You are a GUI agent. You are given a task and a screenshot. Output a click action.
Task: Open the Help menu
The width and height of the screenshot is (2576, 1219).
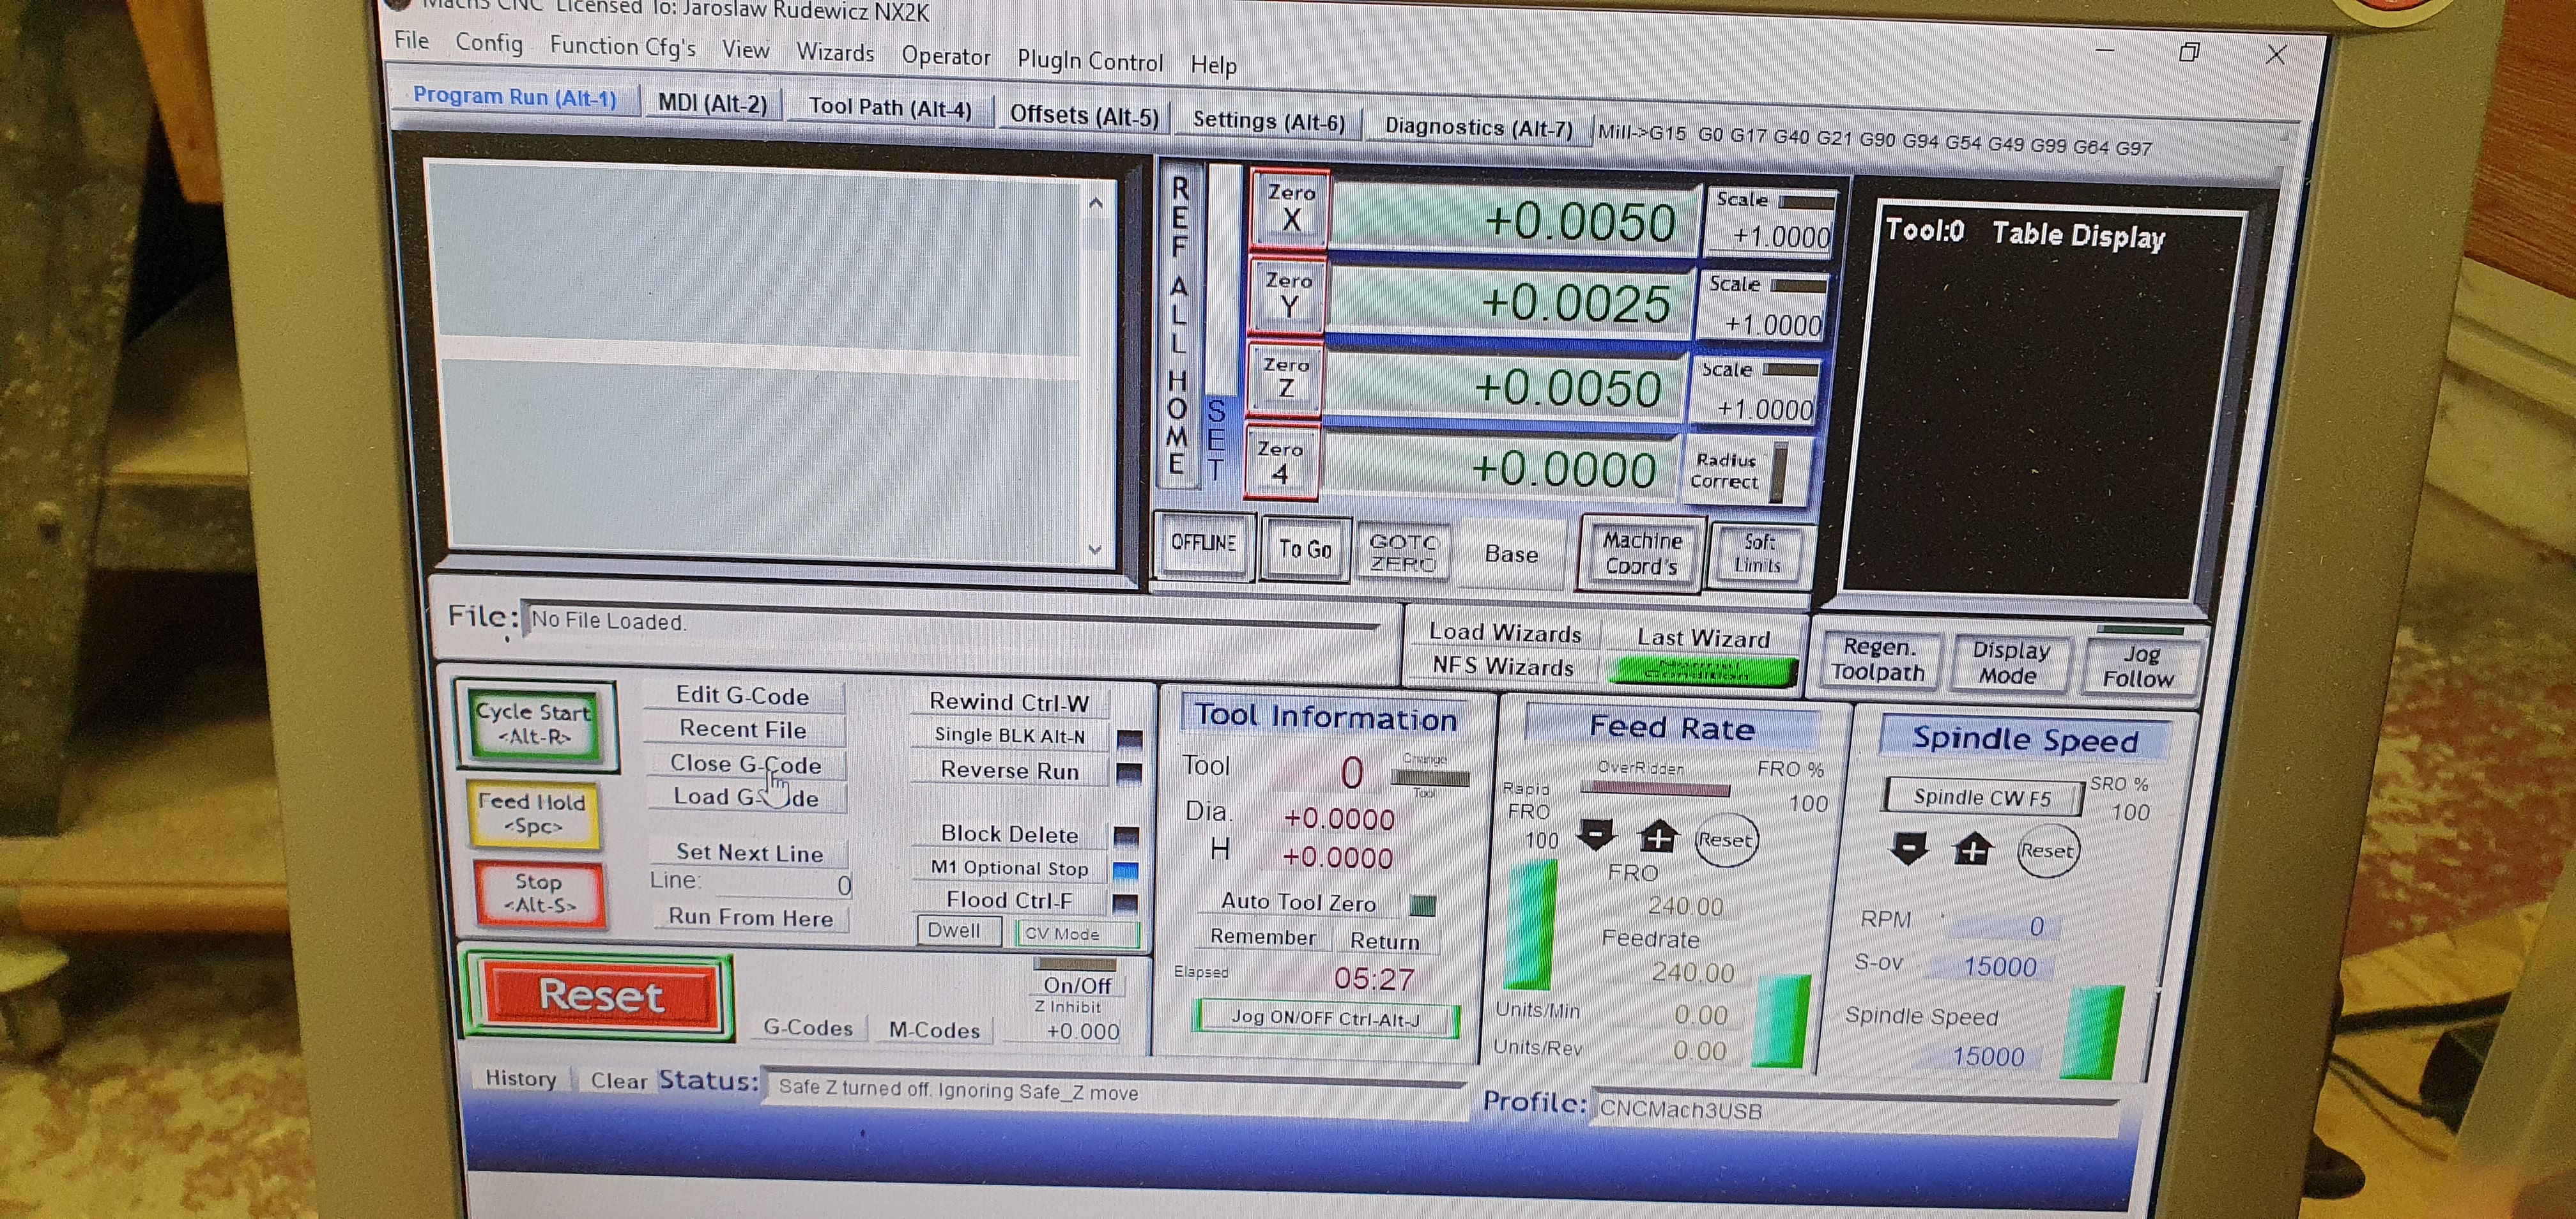(x=1213, y=65)
